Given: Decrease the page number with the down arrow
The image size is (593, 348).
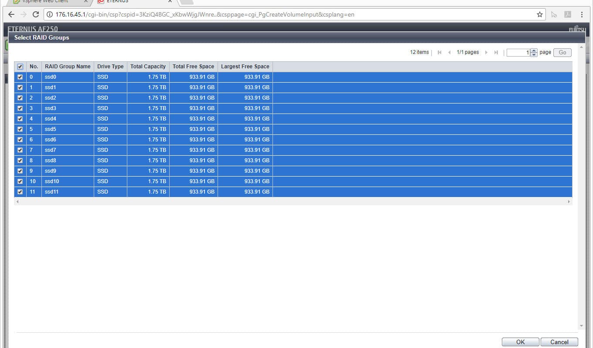Looking at the screenshot, I should pyautogui.click(x=534, y=55).
